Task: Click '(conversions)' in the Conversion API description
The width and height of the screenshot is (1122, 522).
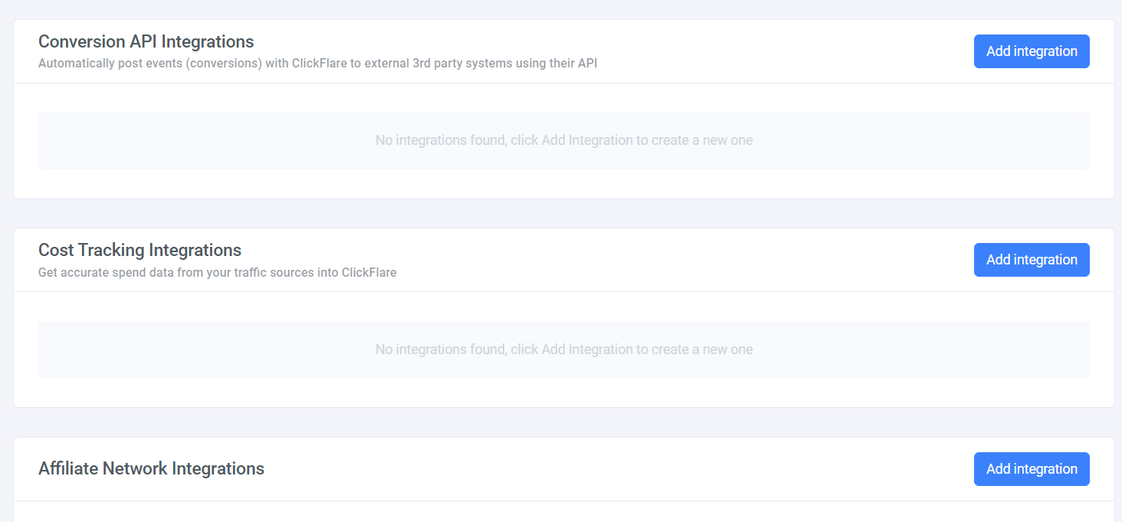Action: 224,64
